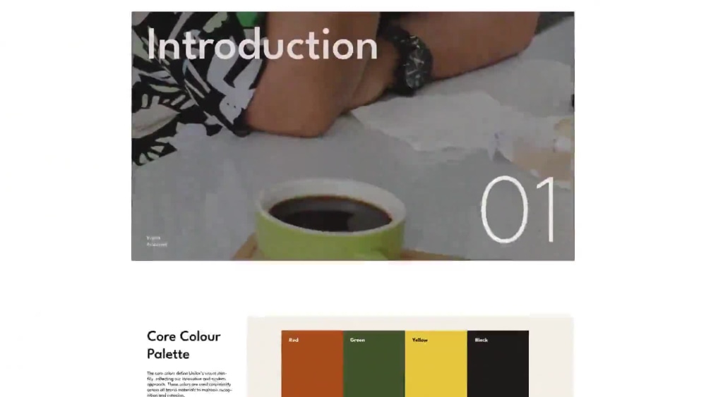
Task: Click the Black label text
Action: (481, 340)
